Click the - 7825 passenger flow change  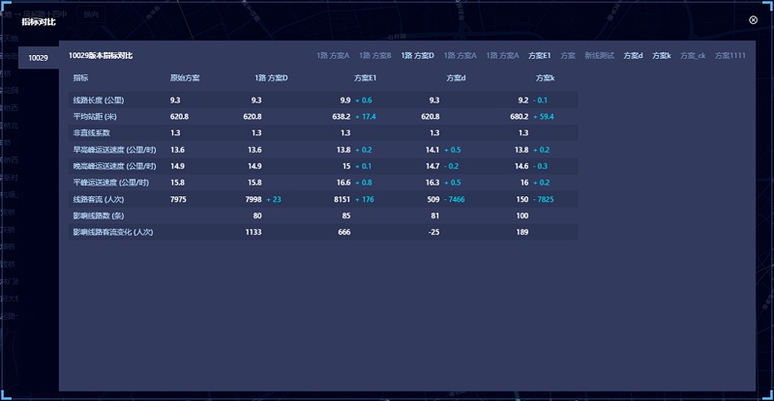coord(543,199)
